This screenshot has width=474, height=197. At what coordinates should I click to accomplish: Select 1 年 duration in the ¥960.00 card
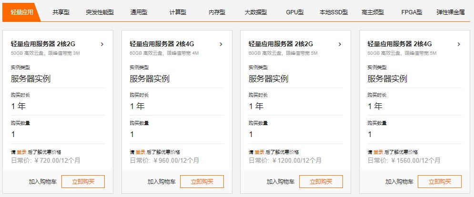coord(137,106)
